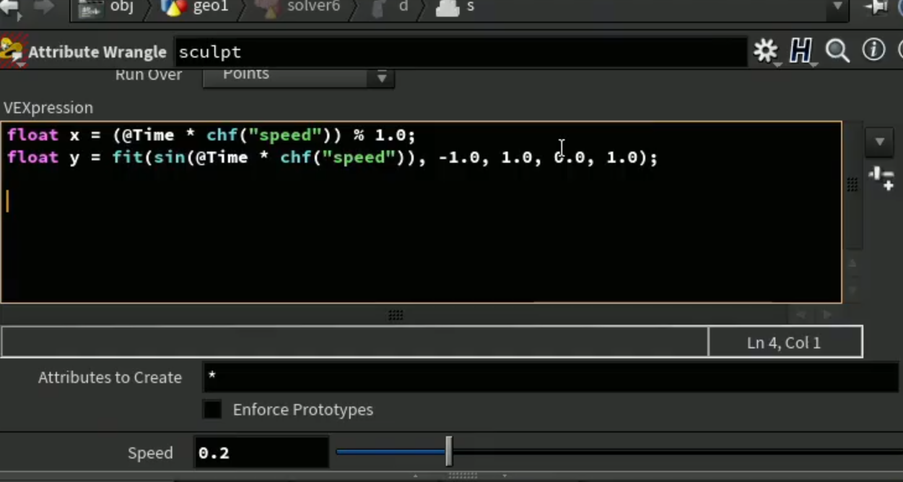
Task: Click the add spare parameters icon
Action: click(881, 179)
